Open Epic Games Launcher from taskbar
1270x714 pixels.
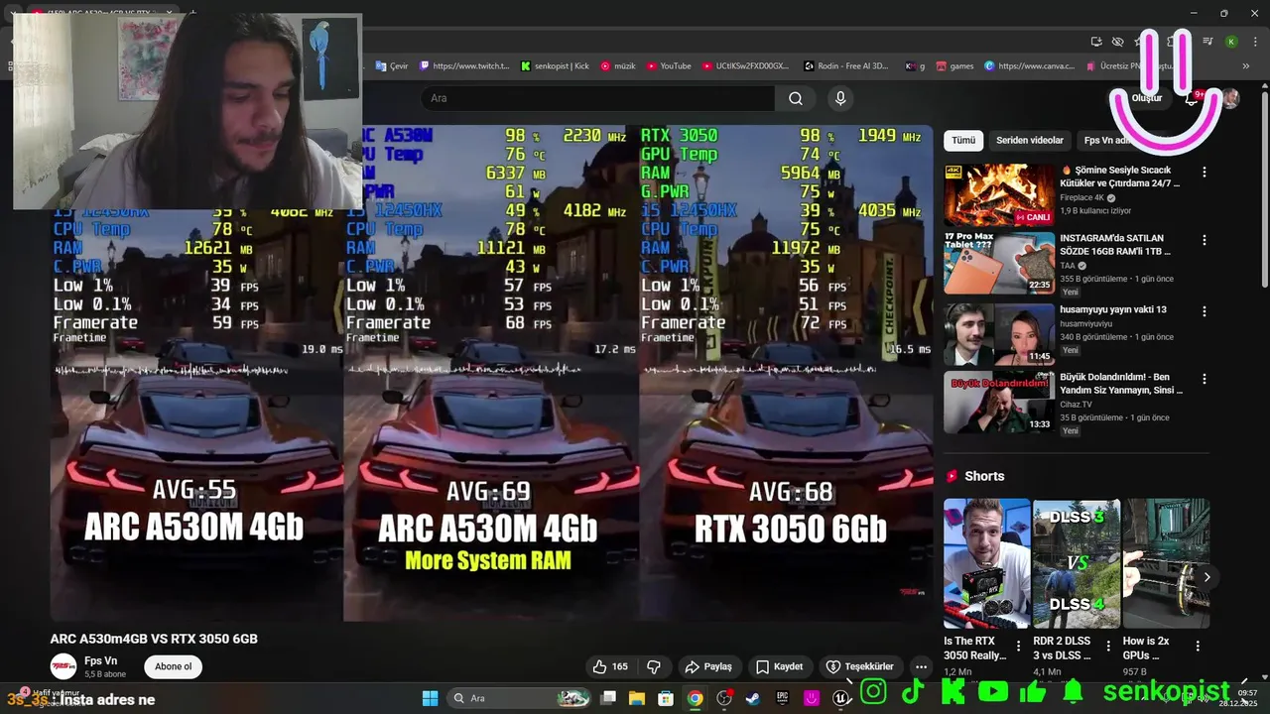pos(782,698)
